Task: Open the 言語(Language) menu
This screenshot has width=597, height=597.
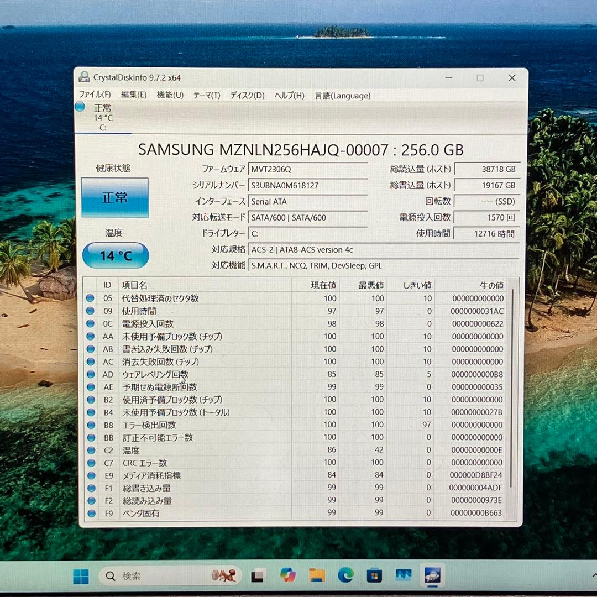Action: 343,96
